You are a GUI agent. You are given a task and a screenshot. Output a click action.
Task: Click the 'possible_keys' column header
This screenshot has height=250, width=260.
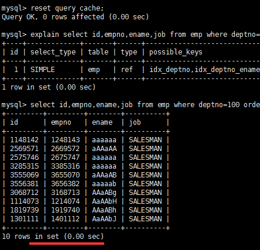176,52
